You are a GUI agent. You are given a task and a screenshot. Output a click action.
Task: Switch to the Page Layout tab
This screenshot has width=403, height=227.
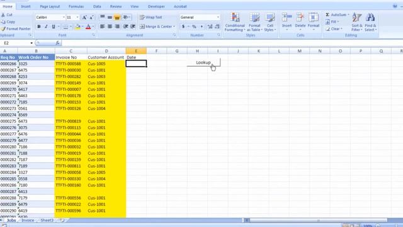[x=50, y=6]
